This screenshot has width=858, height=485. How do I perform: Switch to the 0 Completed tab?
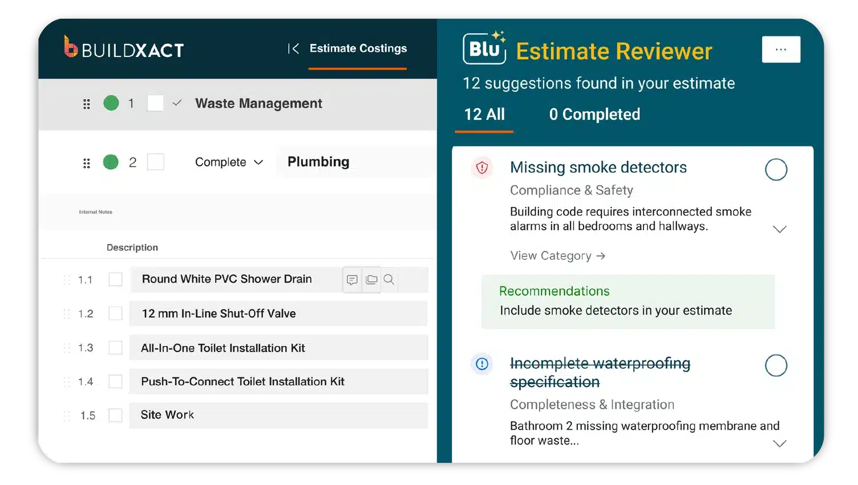pyautogui.click(x=594, y=115)
